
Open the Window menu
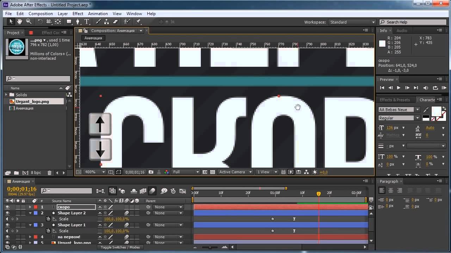pyautogui.click(x=134, y=14)
